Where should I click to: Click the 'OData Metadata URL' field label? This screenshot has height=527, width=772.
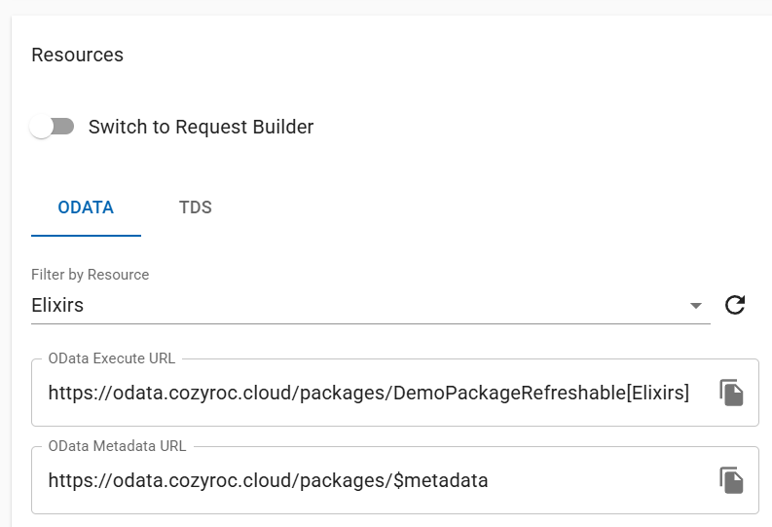pyautogui.click(x=117, y=446)
